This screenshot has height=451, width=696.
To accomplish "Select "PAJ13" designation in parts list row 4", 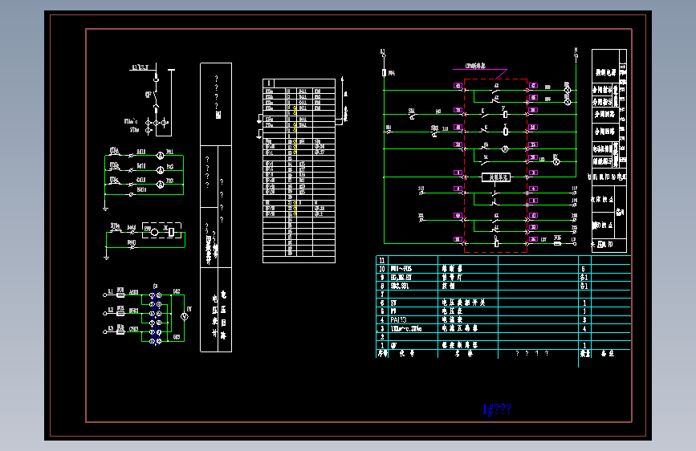I will 398,319.
